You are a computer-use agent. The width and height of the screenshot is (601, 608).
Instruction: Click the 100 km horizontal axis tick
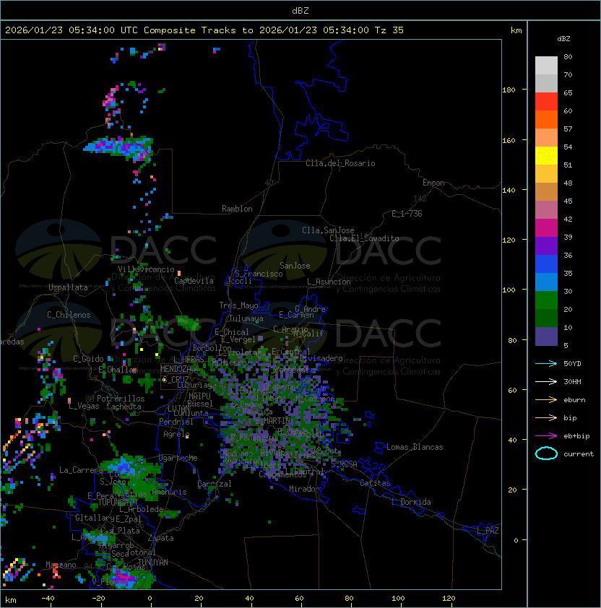tap(399, 599)
